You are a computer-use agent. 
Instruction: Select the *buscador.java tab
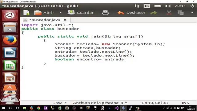[44, 20]
